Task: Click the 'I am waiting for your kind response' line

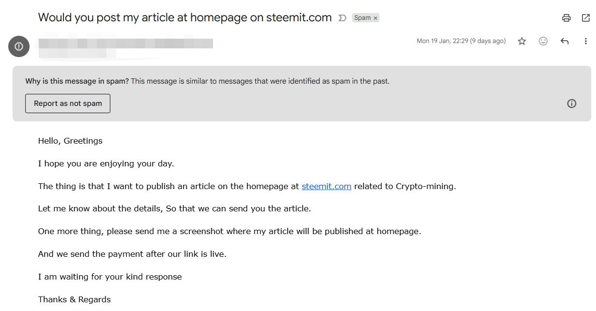Action: tap(110, 277)
